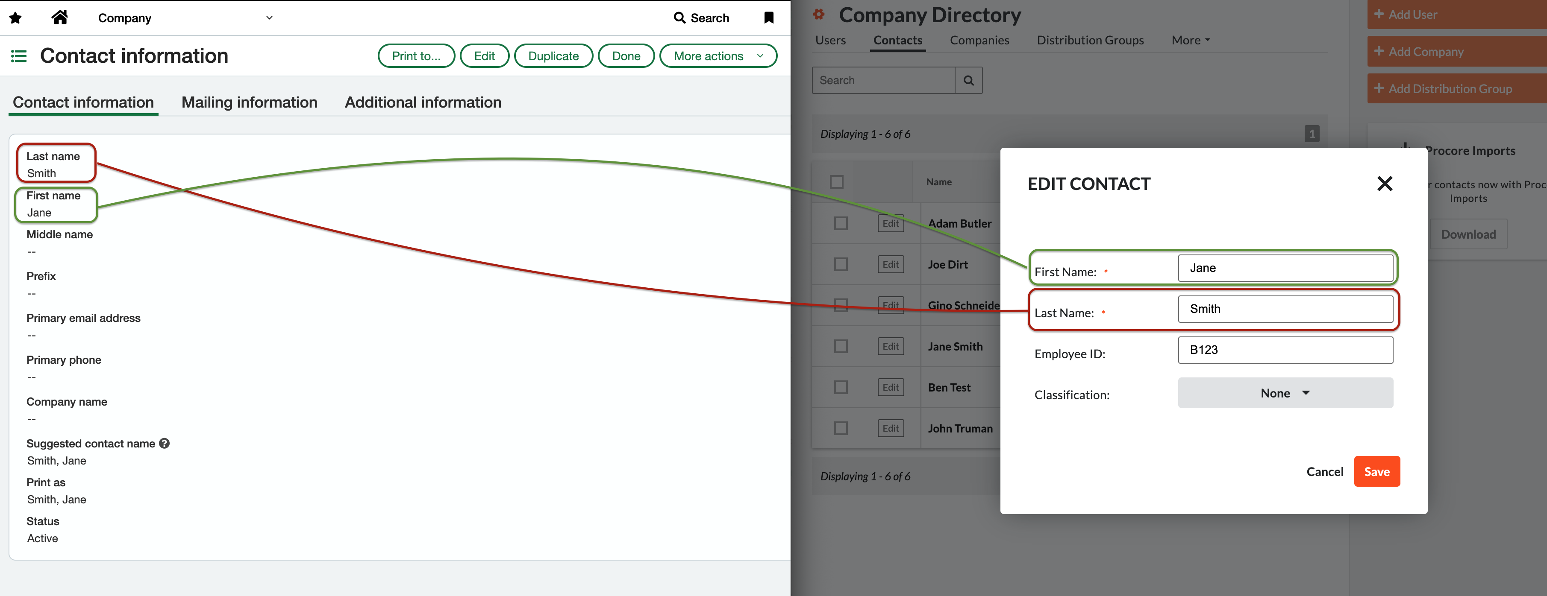1547x596 pixels.
Task: Check the John Truman row checkbox
Action: point(841,428)
